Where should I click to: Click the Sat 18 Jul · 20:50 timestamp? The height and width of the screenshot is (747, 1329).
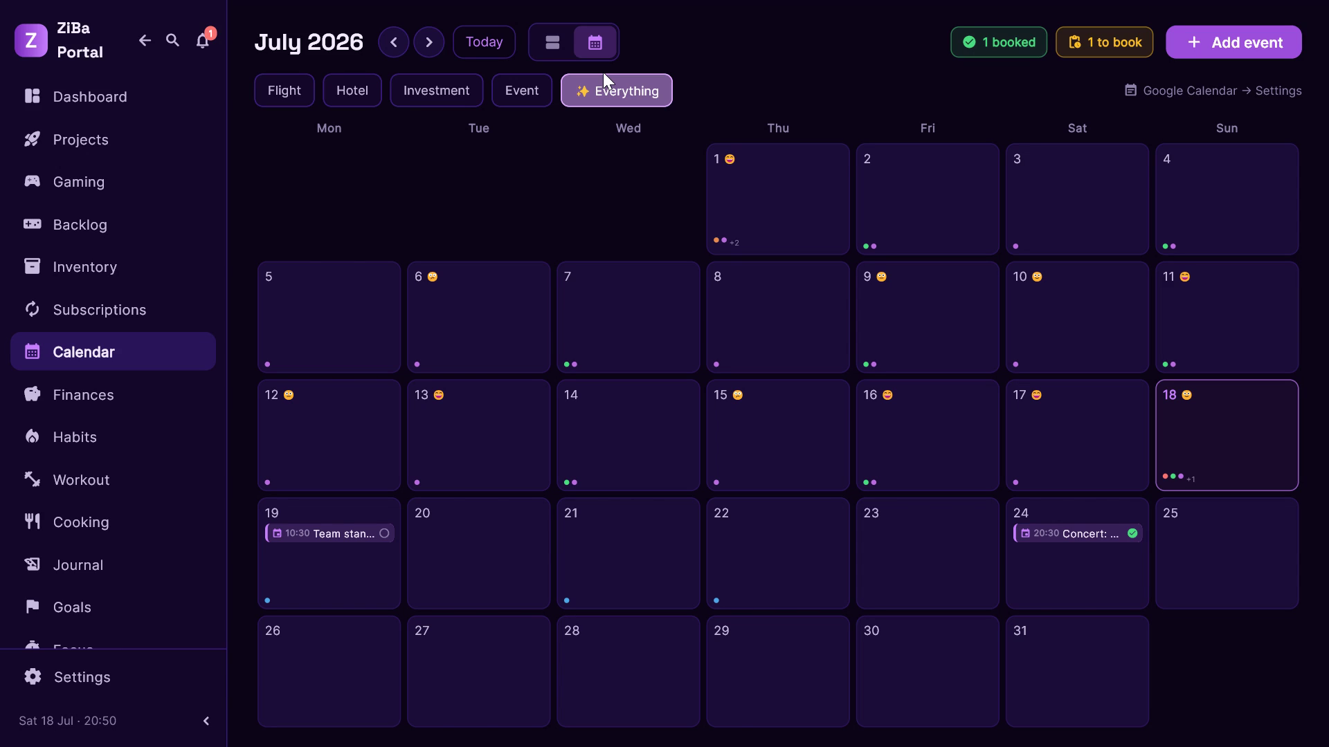[x=68, y=721]
